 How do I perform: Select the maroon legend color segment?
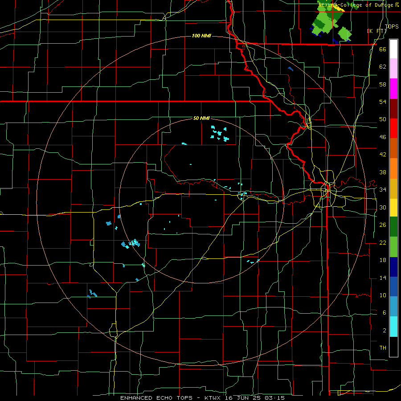click(x=393, y=108)
